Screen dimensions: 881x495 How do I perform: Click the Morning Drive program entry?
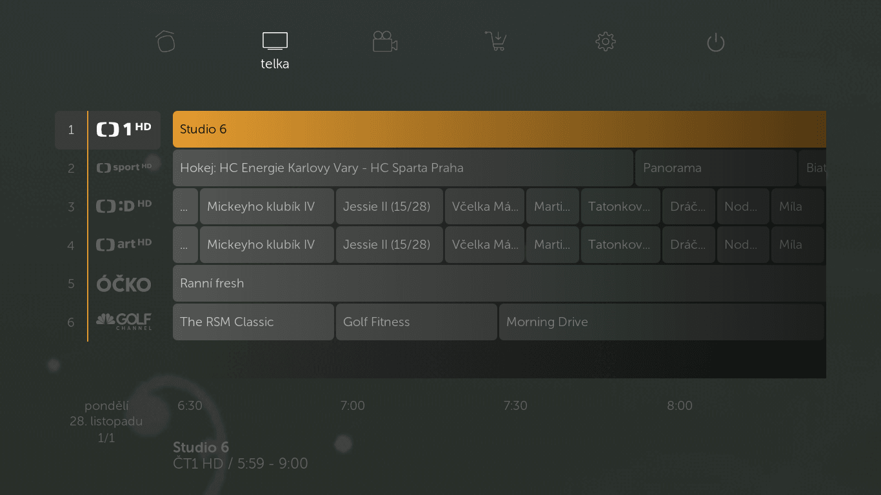point(662,322)
